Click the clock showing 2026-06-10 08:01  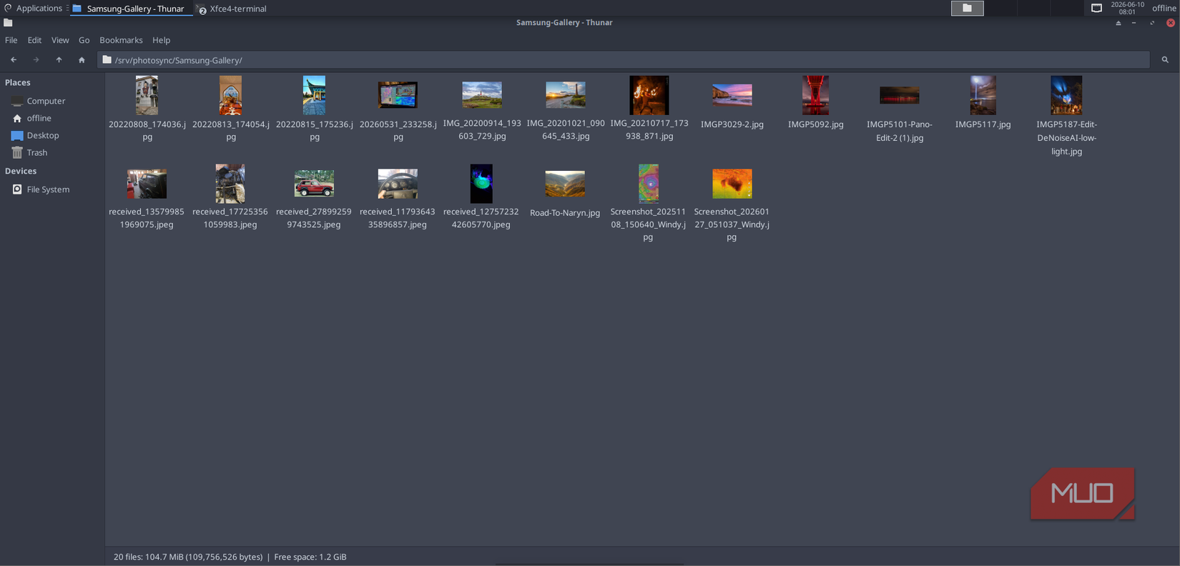tap(1127, 8)
